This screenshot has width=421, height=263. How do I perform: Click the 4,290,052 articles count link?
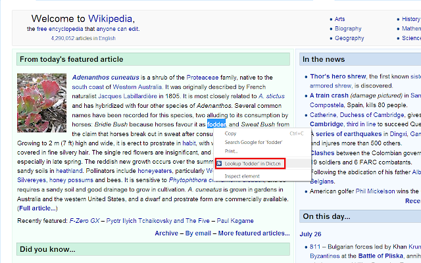(x=62, y=38)
